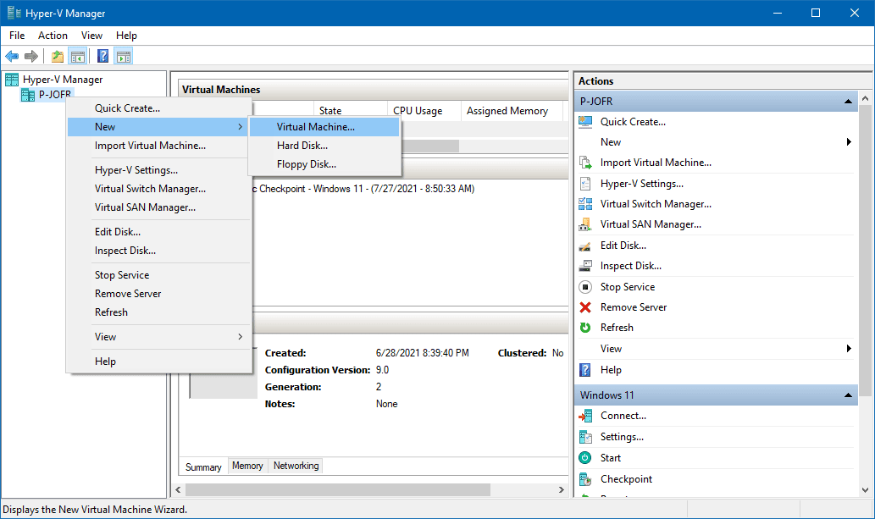Click the Connect icon under Windows 11
Screen dimensions: 875x519
point(585,416)
